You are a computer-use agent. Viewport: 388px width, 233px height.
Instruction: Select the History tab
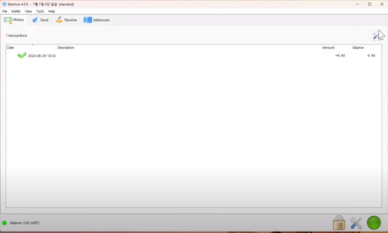click(x=14, y=20)
